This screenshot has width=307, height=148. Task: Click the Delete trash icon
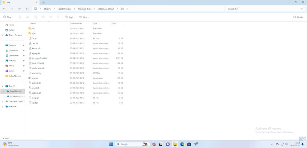pyautogui.click(x=58, y=17)
